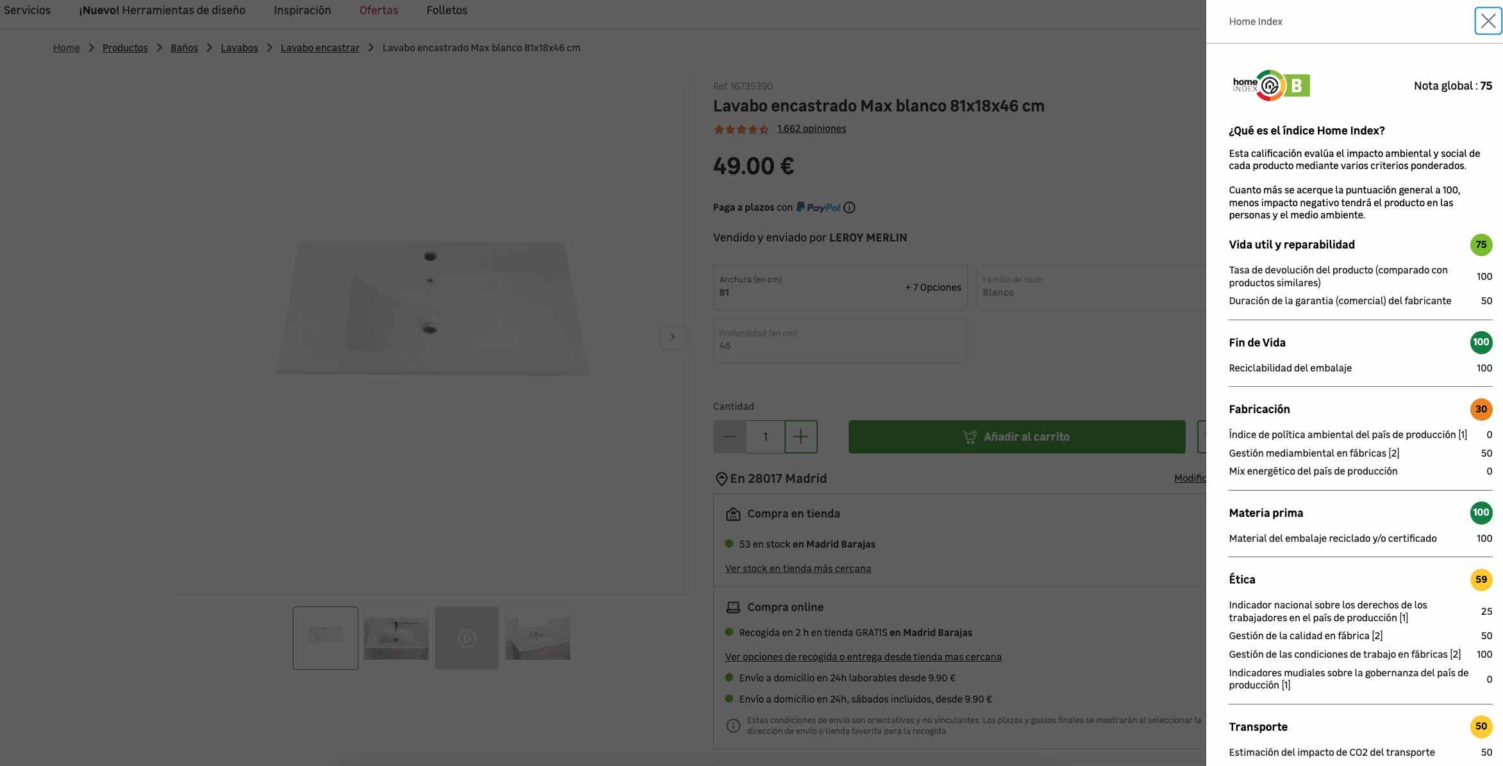Open the 1.662 opiniones link

pos(811,129)
